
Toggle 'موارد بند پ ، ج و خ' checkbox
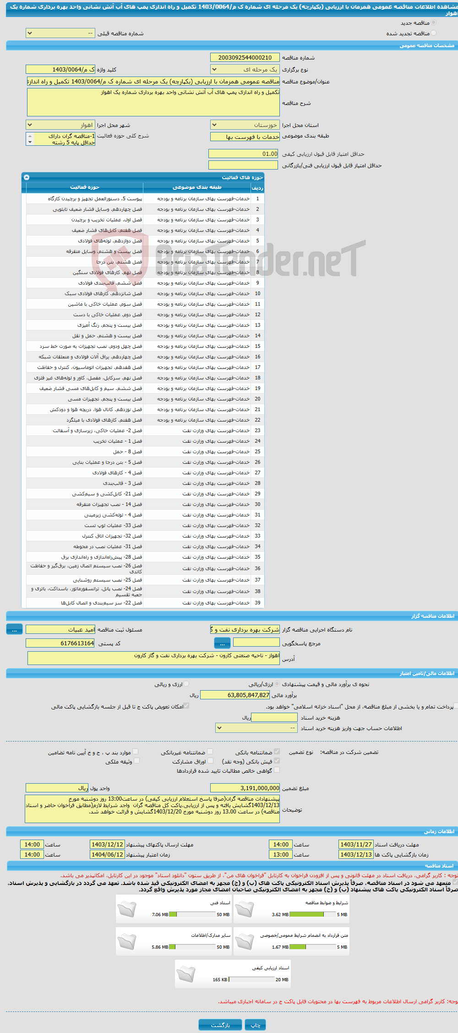point(135,752)
